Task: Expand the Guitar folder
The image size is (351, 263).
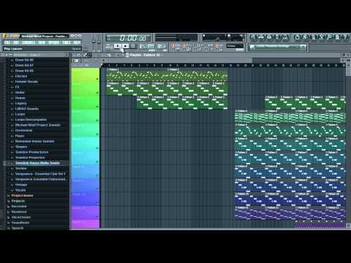Action: click(20, 92)
